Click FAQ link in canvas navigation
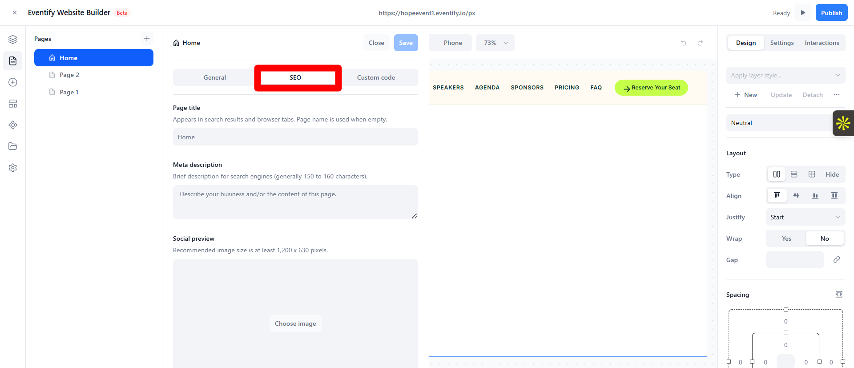The width and height of the screenshot is (854, 368). point(596,88)
